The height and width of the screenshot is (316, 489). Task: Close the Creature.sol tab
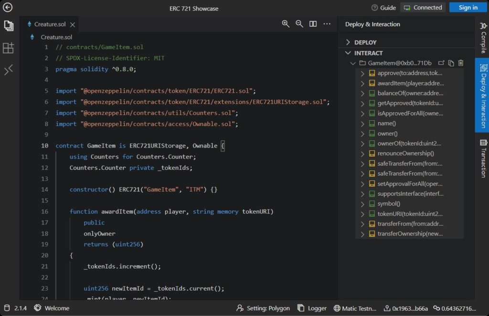(x=73, y=24)
